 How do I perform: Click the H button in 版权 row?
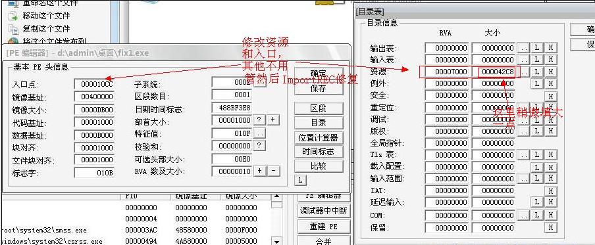tap(550, 131)
